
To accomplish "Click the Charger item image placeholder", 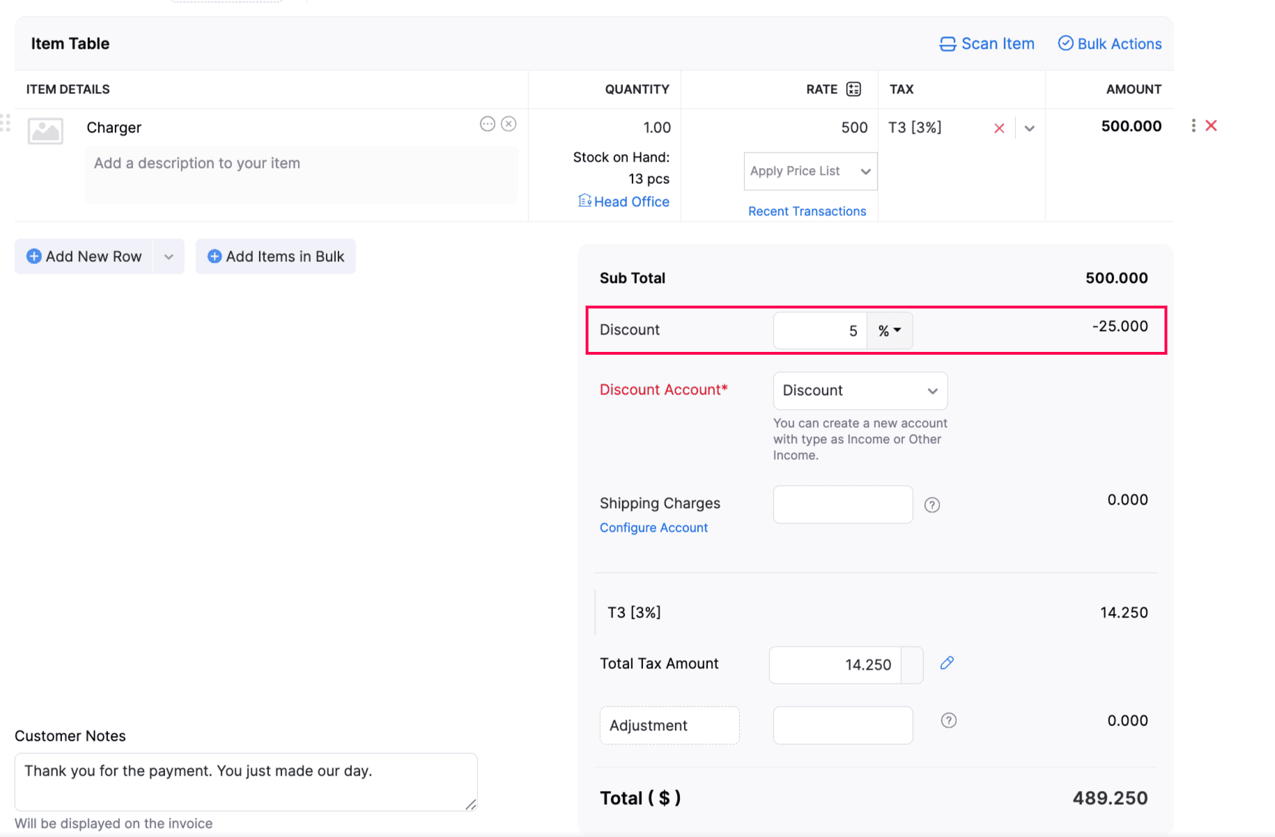I will tap(45, 130).
